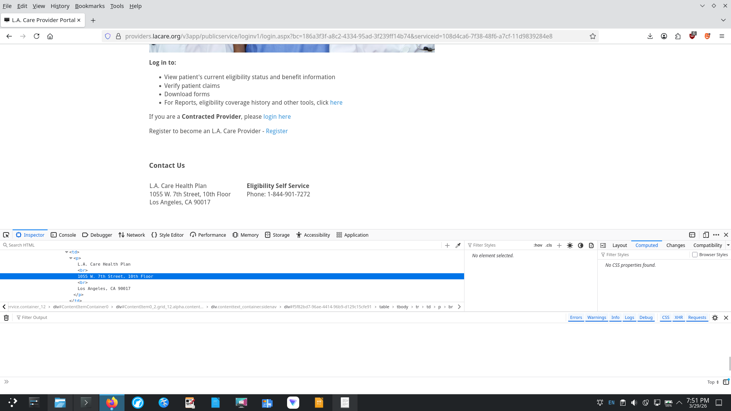Open the system volume control
The width and height of the screenshot is (731, 411).
pyautogui.click(x=634, y=403)
